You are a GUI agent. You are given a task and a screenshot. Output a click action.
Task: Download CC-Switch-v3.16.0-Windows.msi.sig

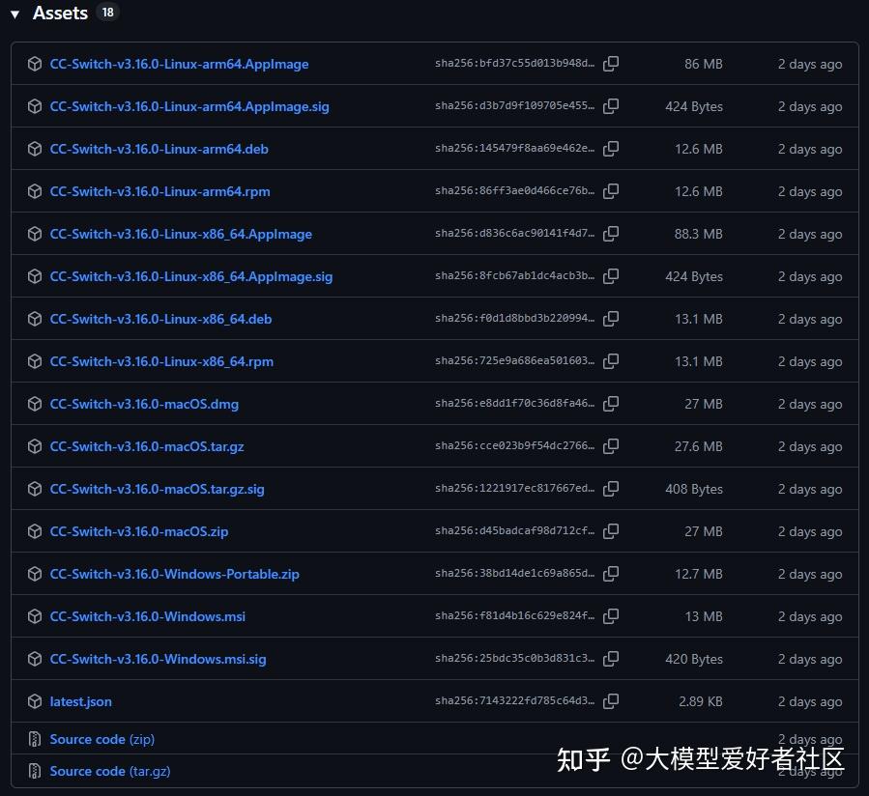(158, 659)
